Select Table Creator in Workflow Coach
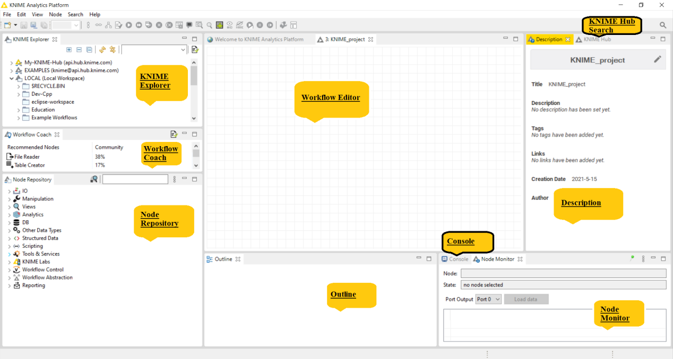 (x=30, y=165)
